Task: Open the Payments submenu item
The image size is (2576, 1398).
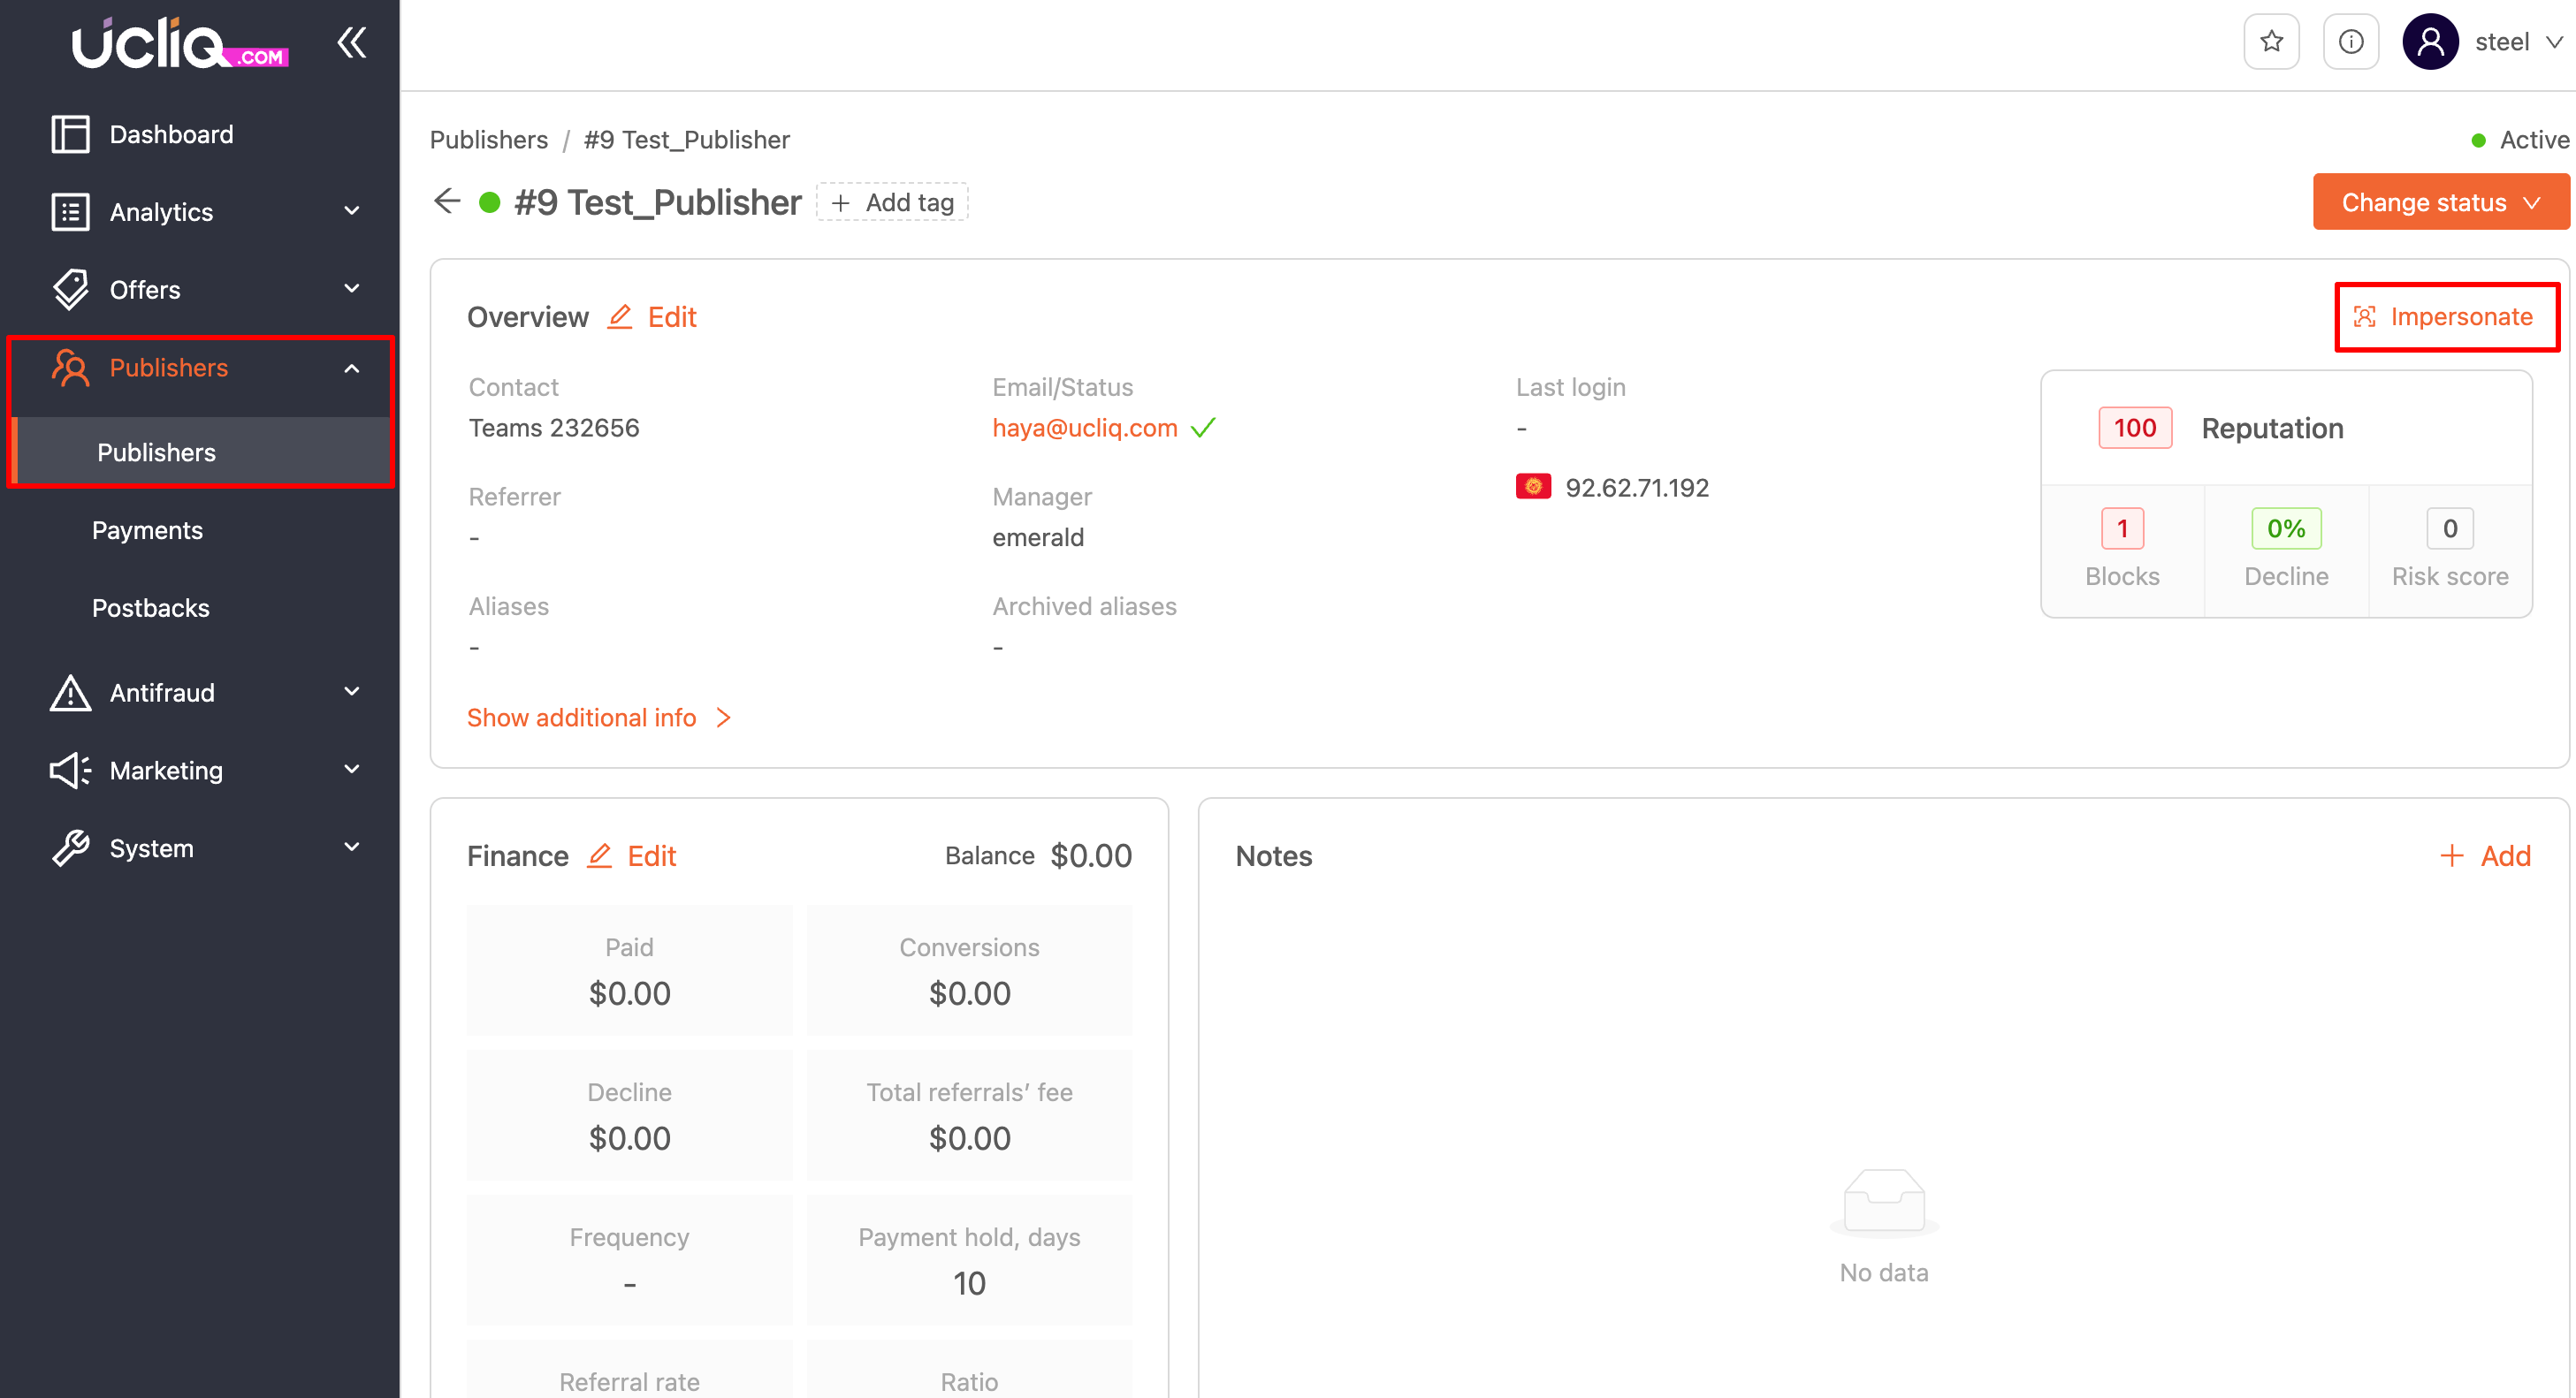Action: (x=147, y=530)
